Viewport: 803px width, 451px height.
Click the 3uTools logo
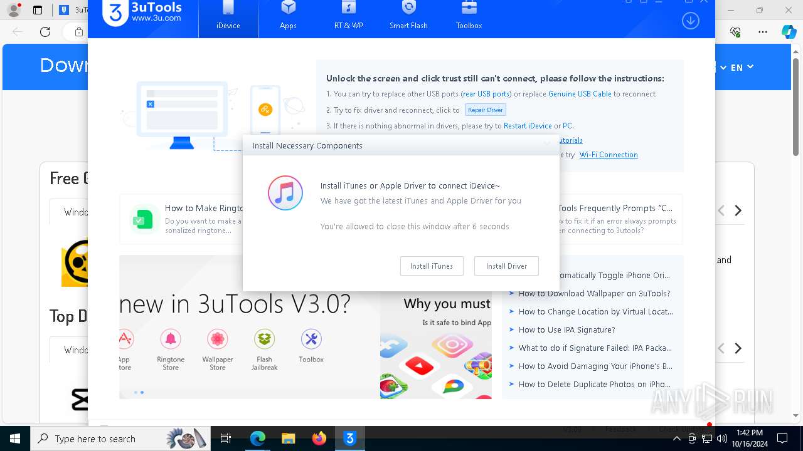click(x=142, y=13)
